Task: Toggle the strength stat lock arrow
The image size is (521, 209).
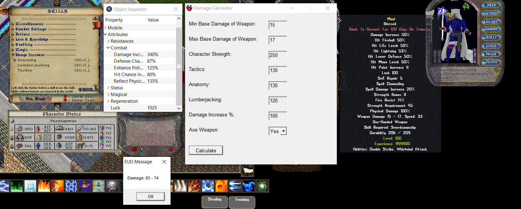Action: [12, 129]
